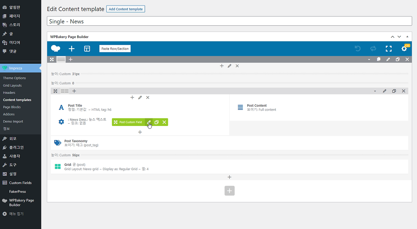Edit the inner row pencil icon

click(384, 91)
